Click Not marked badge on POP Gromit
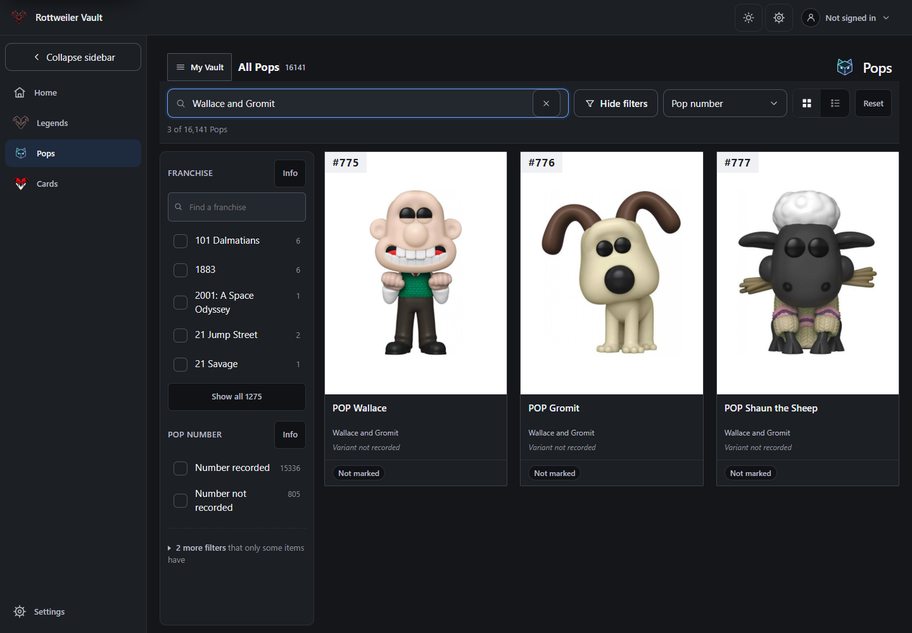This screenshot has height=633, width=912. tap(555, 473)
